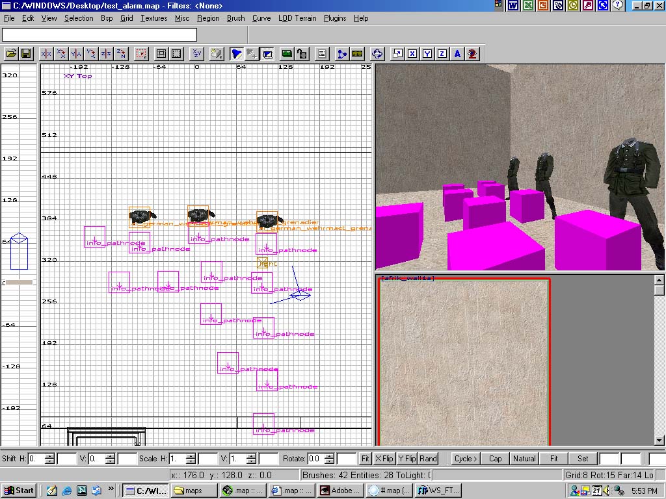Click the Z-axis rotate toolbar icon
The image size is (666, 499).
click(x=122, y=54)
